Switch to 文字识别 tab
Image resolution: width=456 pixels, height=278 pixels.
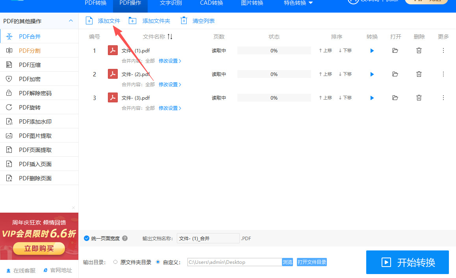point(171,3)
